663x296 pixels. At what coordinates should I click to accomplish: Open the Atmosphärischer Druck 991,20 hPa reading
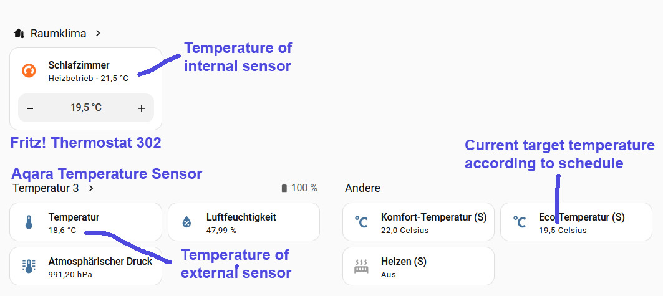[69, 274]
